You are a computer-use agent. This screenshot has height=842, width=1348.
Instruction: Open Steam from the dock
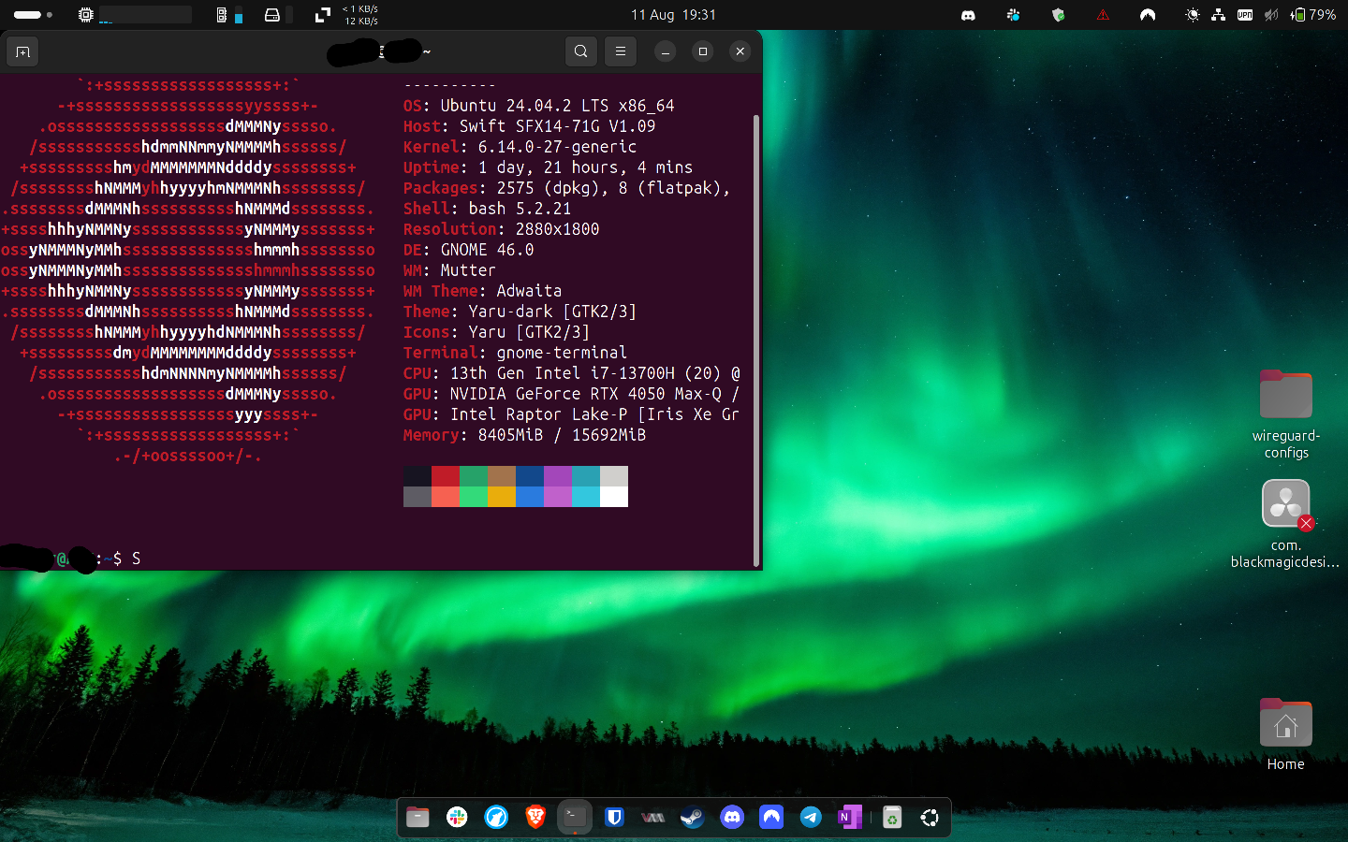pyautogui.click(x=693, y=818)
